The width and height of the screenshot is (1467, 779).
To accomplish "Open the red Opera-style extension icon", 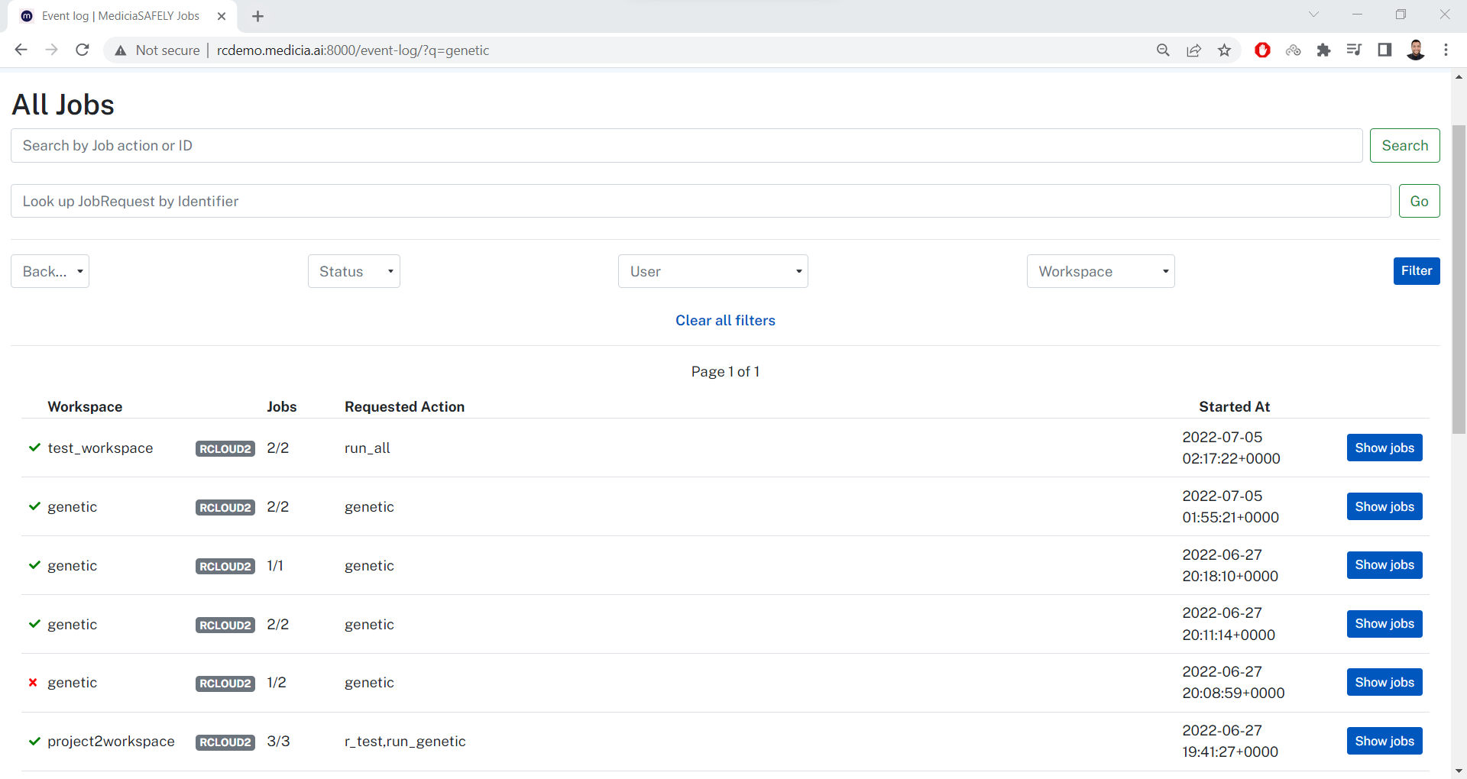I will [1262, 50].
